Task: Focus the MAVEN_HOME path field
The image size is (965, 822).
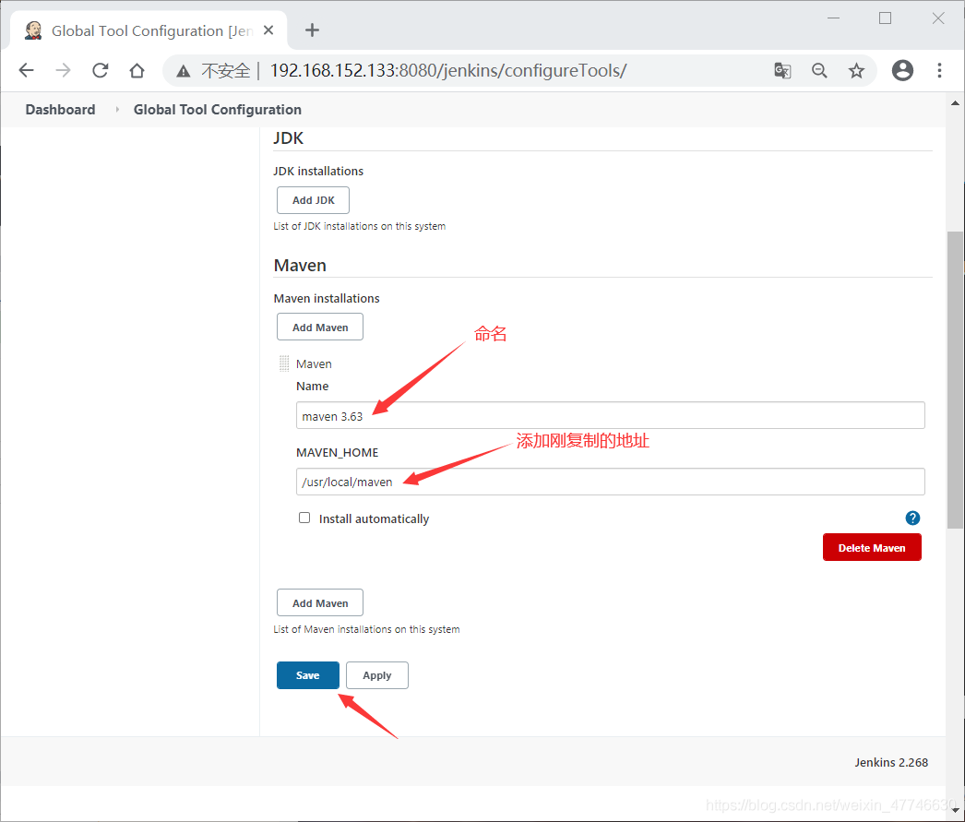Action: point(610,482)
